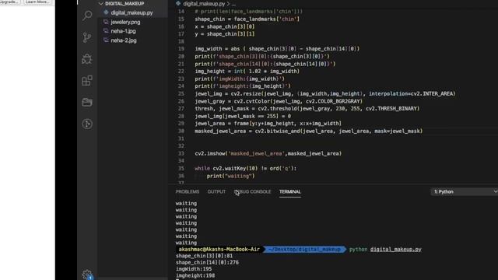This screenshot has height=280, width=498.
Task: Click line number 30 in the gutter
Action: coord(181,131)
